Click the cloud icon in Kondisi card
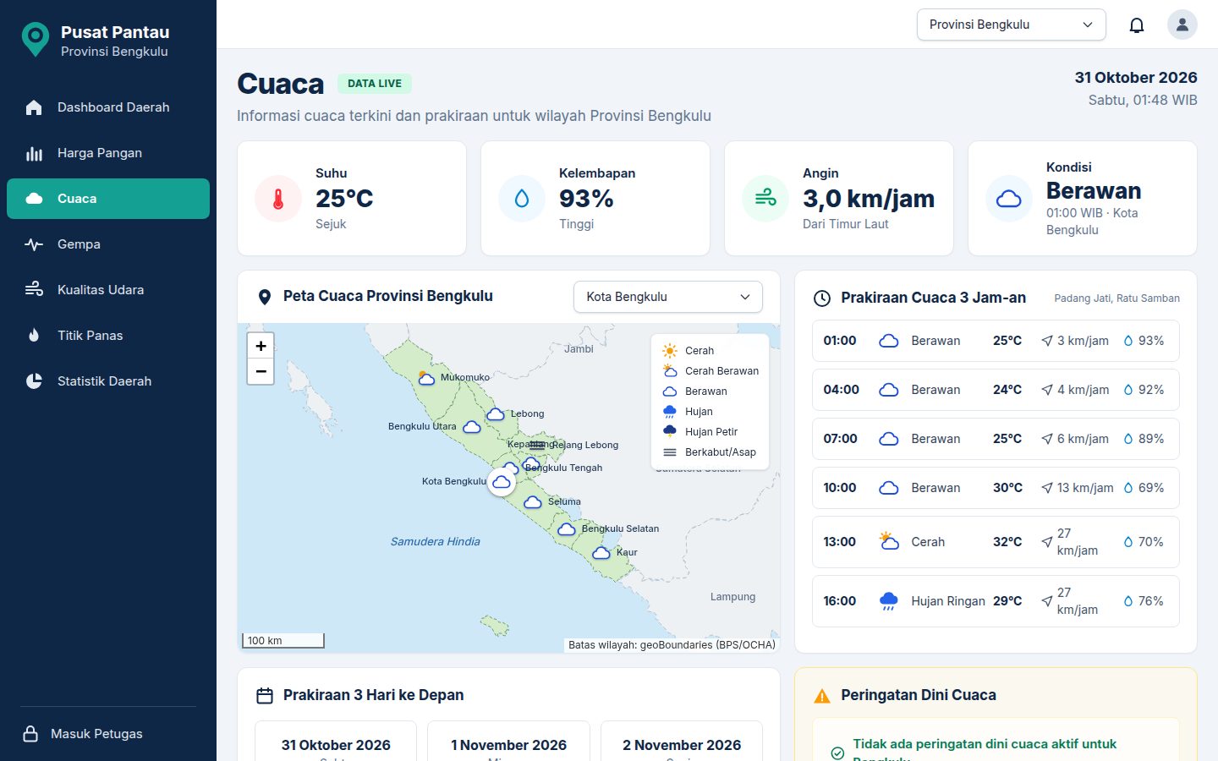This screenshot has height=761, width=1218. (x=1009, y=199)
